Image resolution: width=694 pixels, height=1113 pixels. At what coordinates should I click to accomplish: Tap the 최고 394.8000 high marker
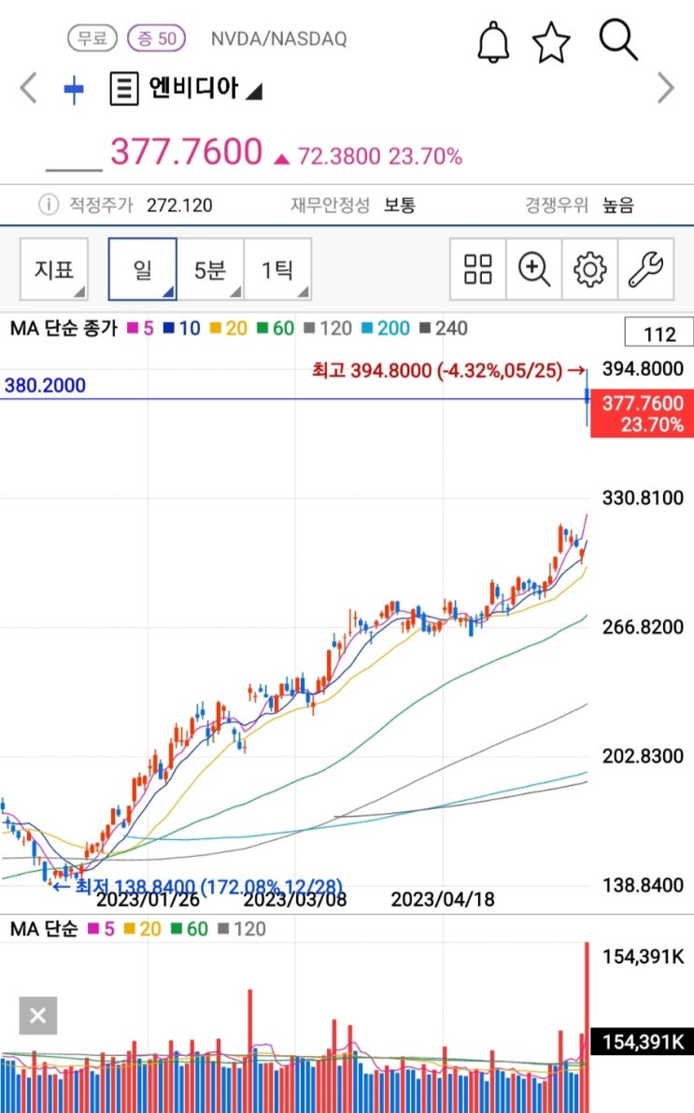(x=448, y=370)
